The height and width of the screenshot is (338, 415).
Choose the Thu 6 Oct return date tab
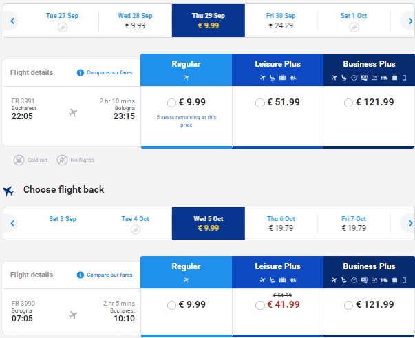(281, 224)
